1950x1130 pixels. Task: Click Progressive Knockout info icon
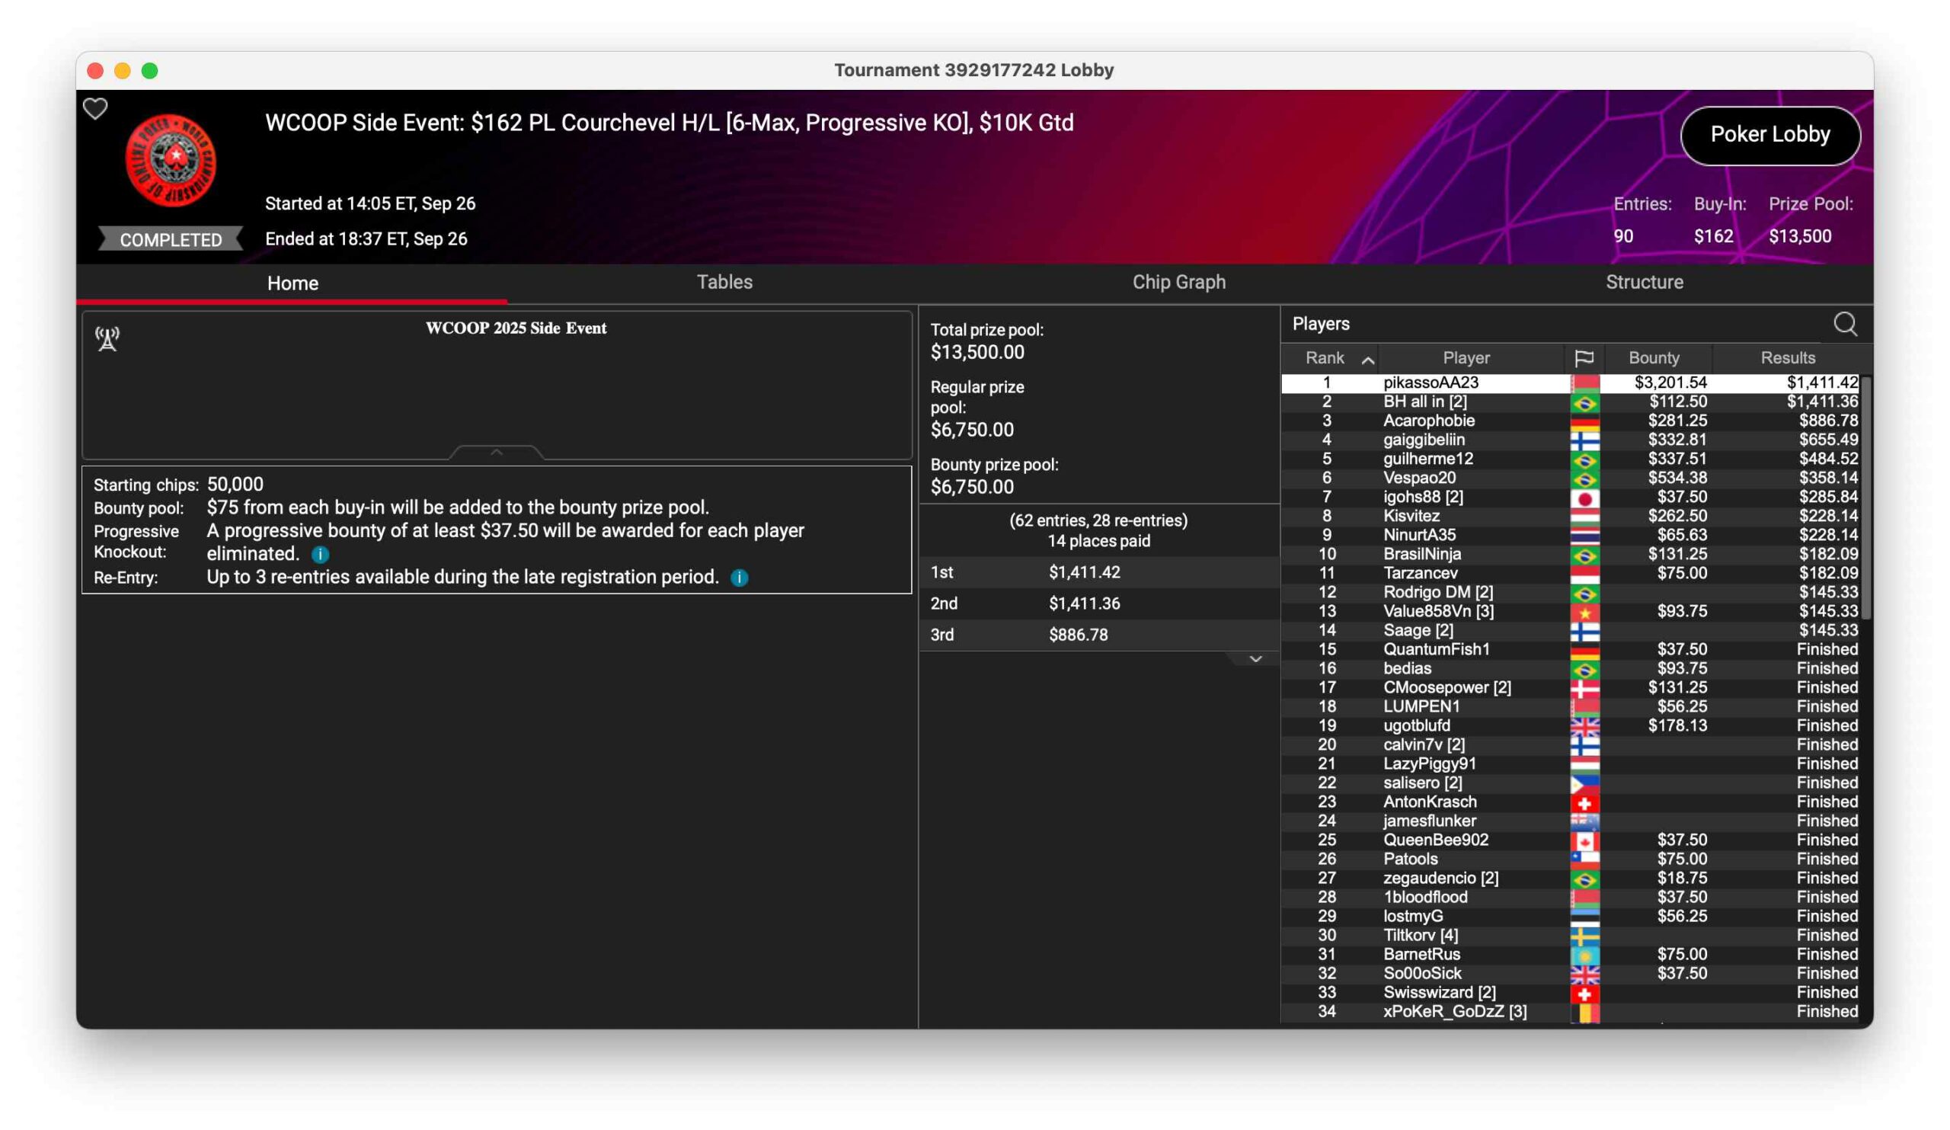click(321, 554)
